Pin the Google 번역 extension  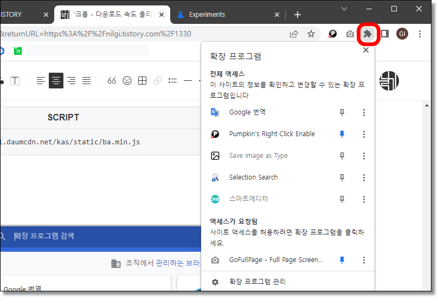(x=342, y=112)
